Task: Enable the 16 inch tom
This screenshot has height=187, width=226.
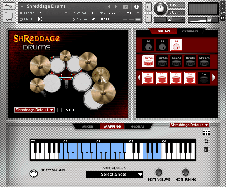Action: click(x=204, y=78)
